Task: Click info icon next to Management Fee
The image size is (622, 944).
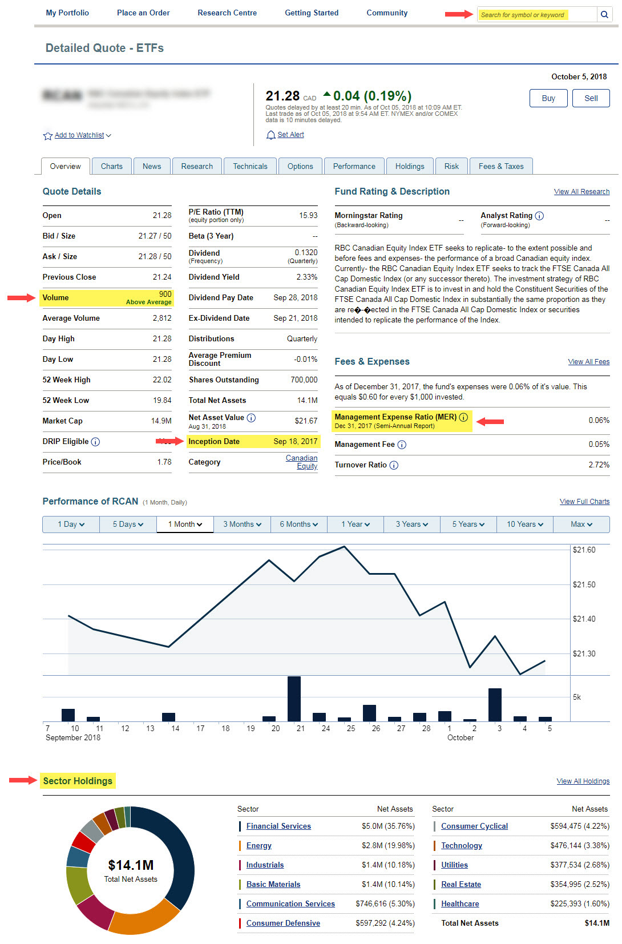Action: coord(402,445)
